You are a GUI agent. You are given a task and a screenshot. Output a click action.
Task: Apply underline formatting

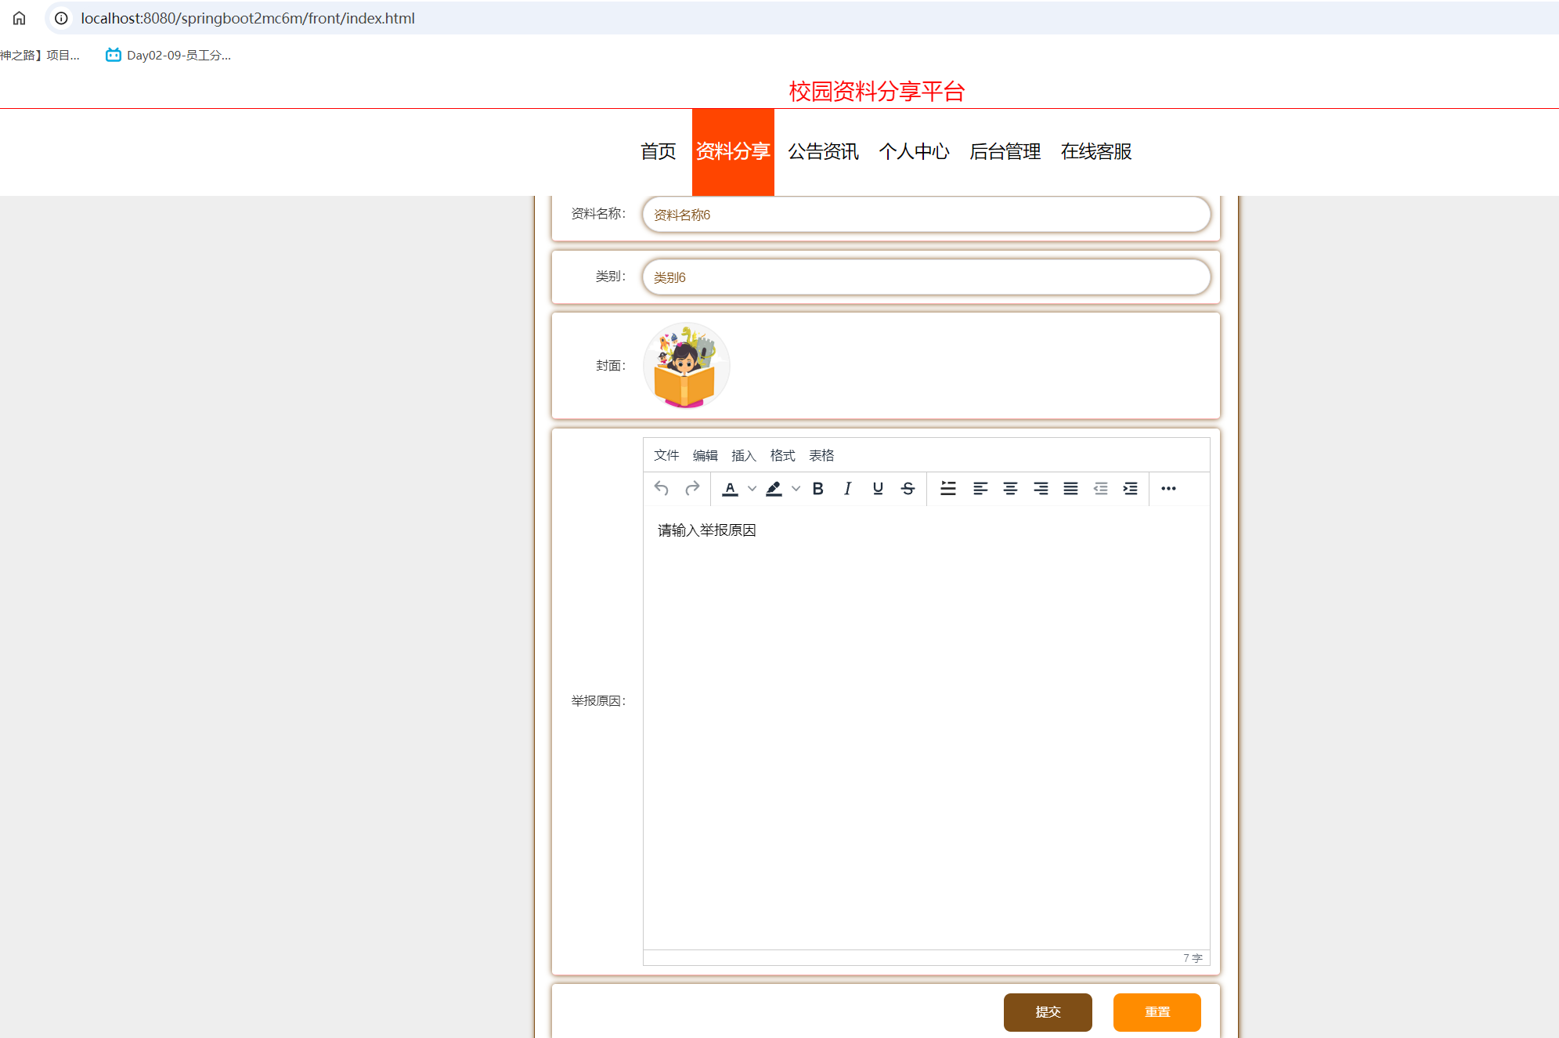coord(878,489)
